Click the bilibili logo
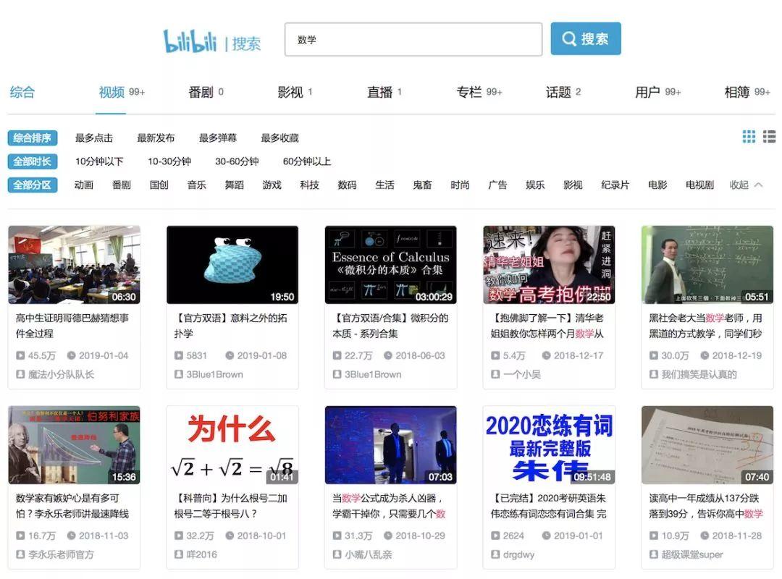This screenshot has height=579, width=782. pyautogui.click(x=190, y=41)
